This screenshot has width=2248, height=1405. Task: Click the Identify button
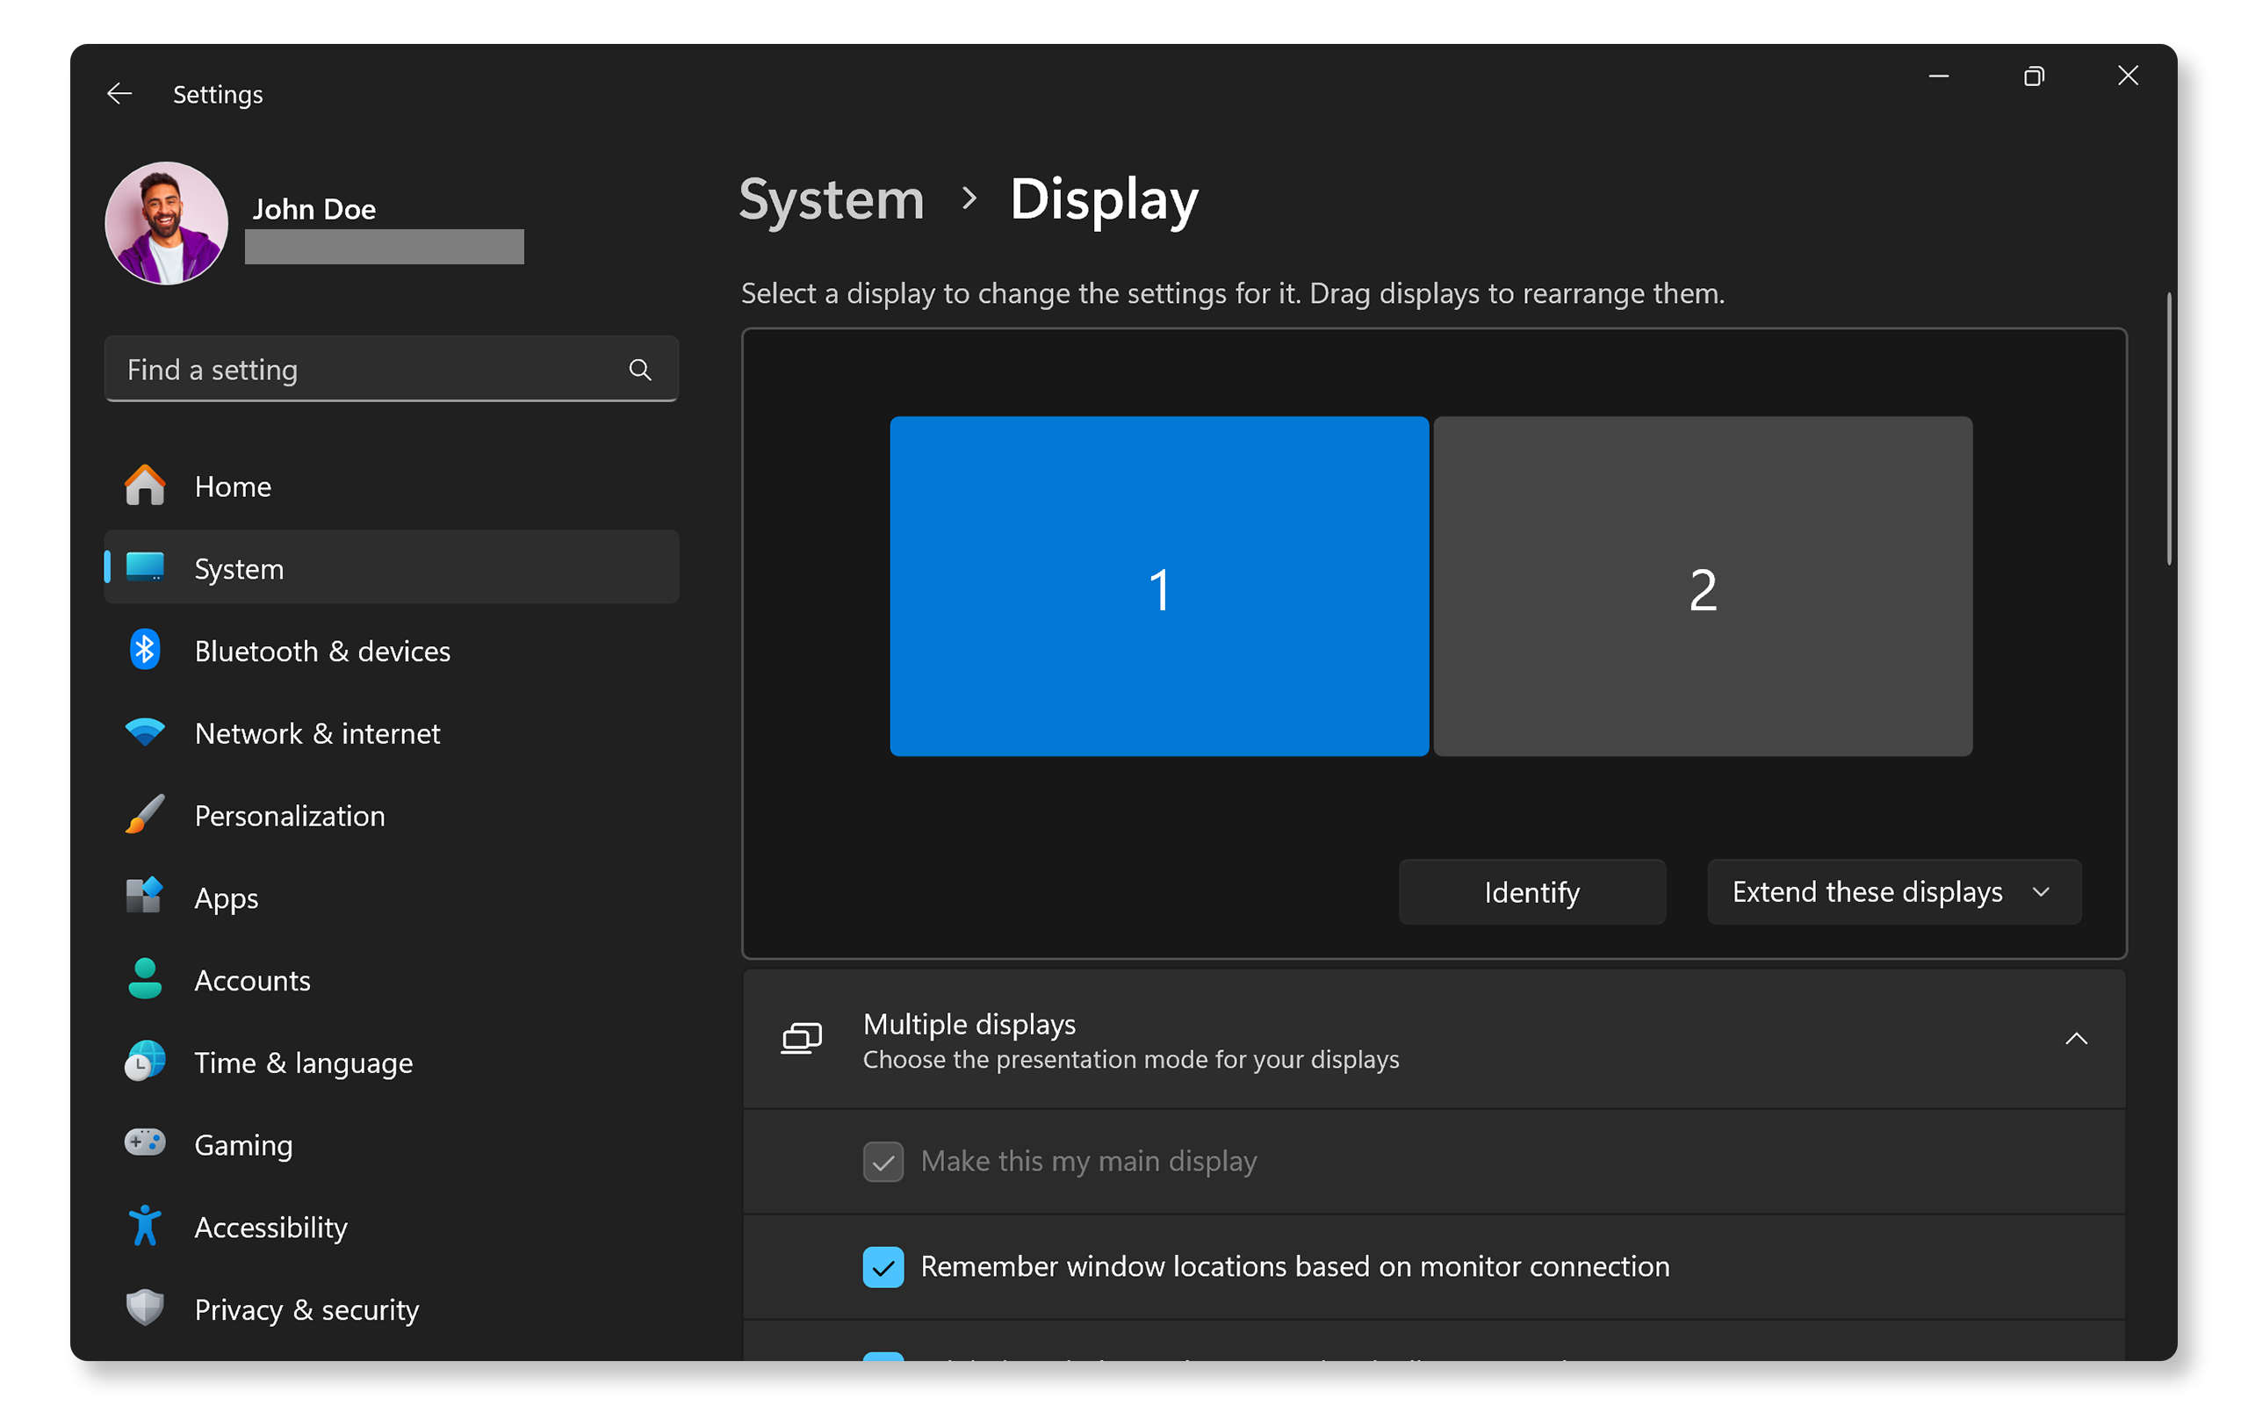tap(1531, 890)
